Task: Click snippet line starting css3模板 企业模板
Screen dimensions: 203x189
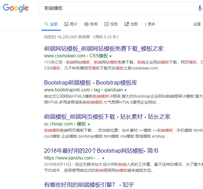Action: [107, 136]
